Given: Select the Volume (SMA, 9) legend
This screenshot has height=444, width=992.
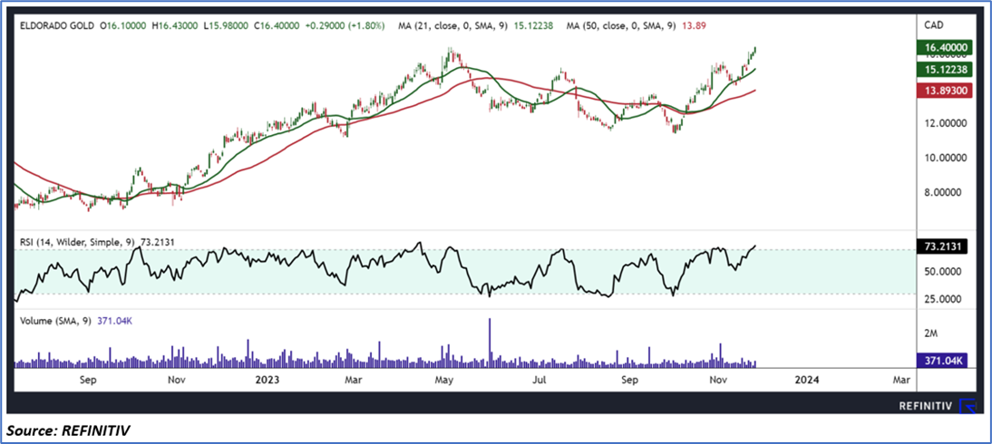Looking at the screenshot, I should [56, 322].
